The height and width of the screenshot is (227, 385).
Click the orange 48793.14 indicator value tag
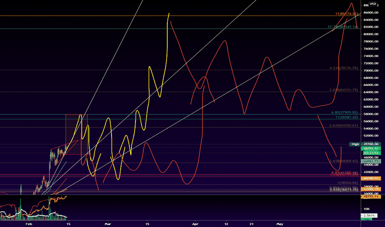pos(371,196)
